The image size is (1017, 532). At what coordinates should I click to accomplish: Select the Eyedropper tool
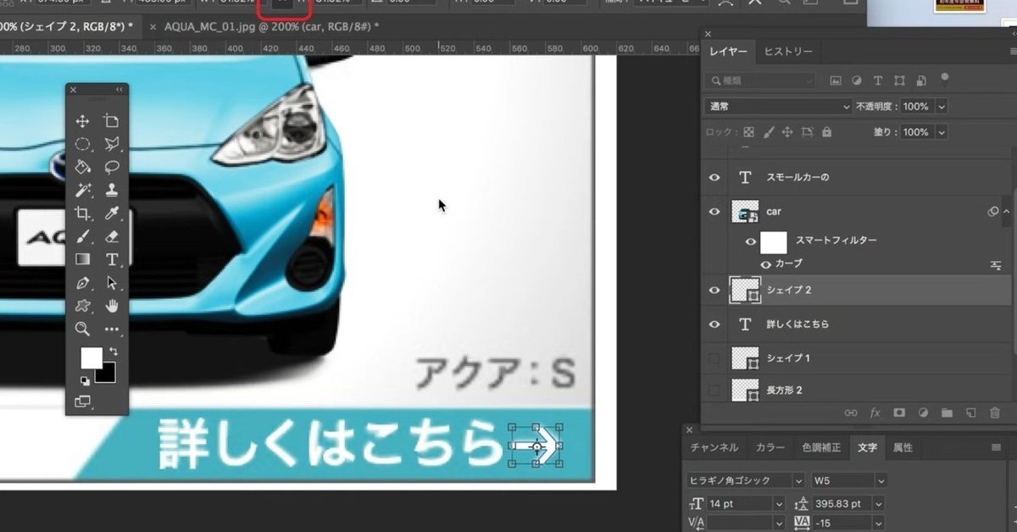[x=111, y=213]
